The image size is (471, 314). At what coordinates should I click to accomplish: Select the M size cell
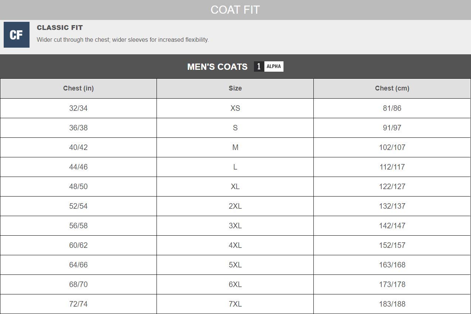pyautogui.click(x=235, y=147)
